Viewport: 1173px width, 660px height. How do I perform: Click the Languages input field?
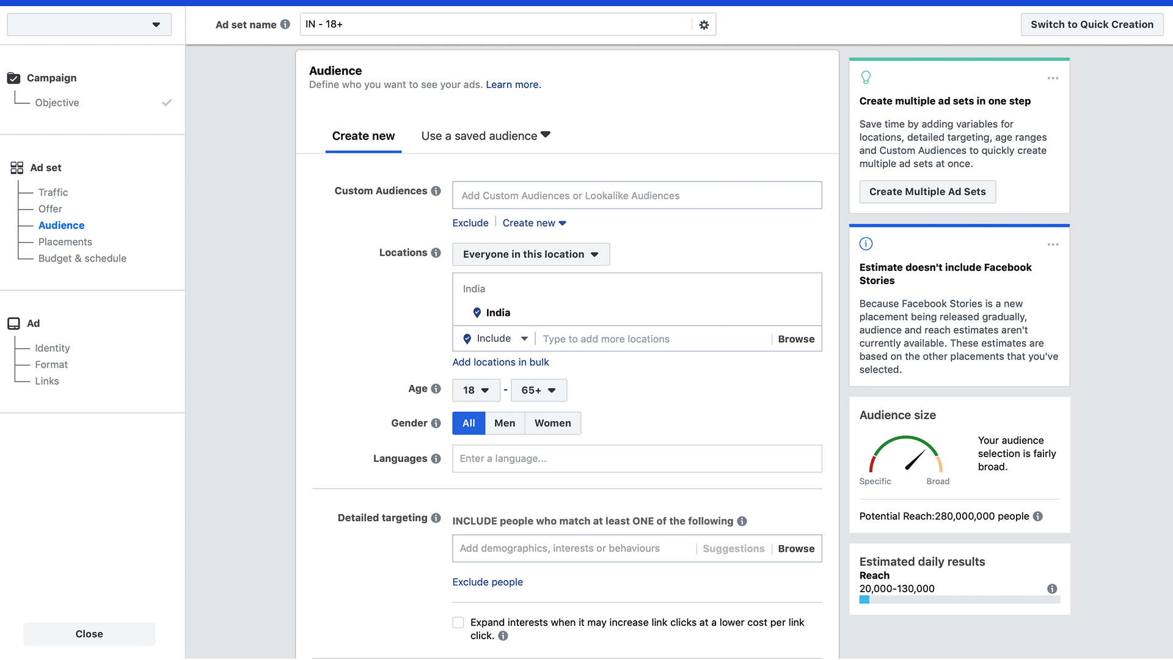(x=637, y=459)
